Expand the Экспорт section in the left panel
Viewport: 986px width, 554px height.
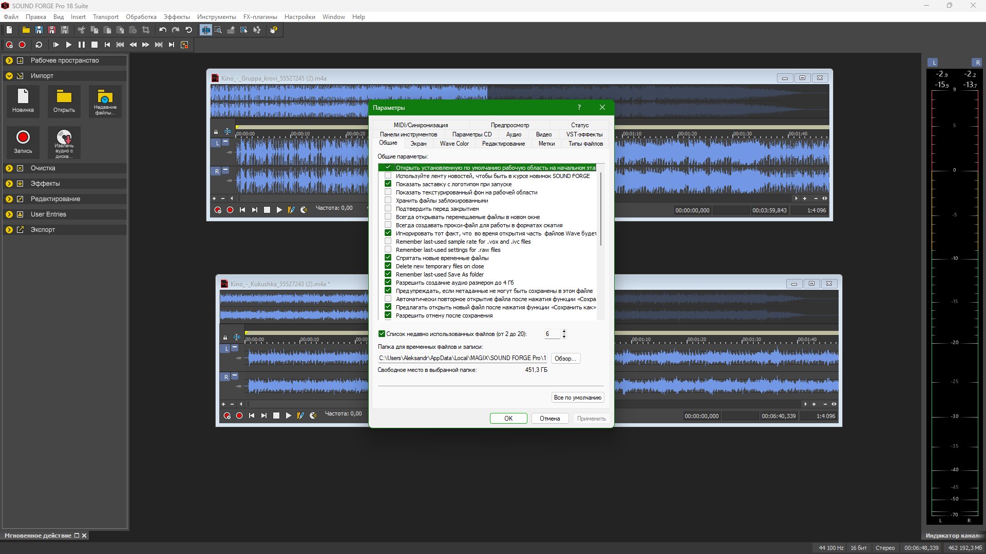[9, 230]
